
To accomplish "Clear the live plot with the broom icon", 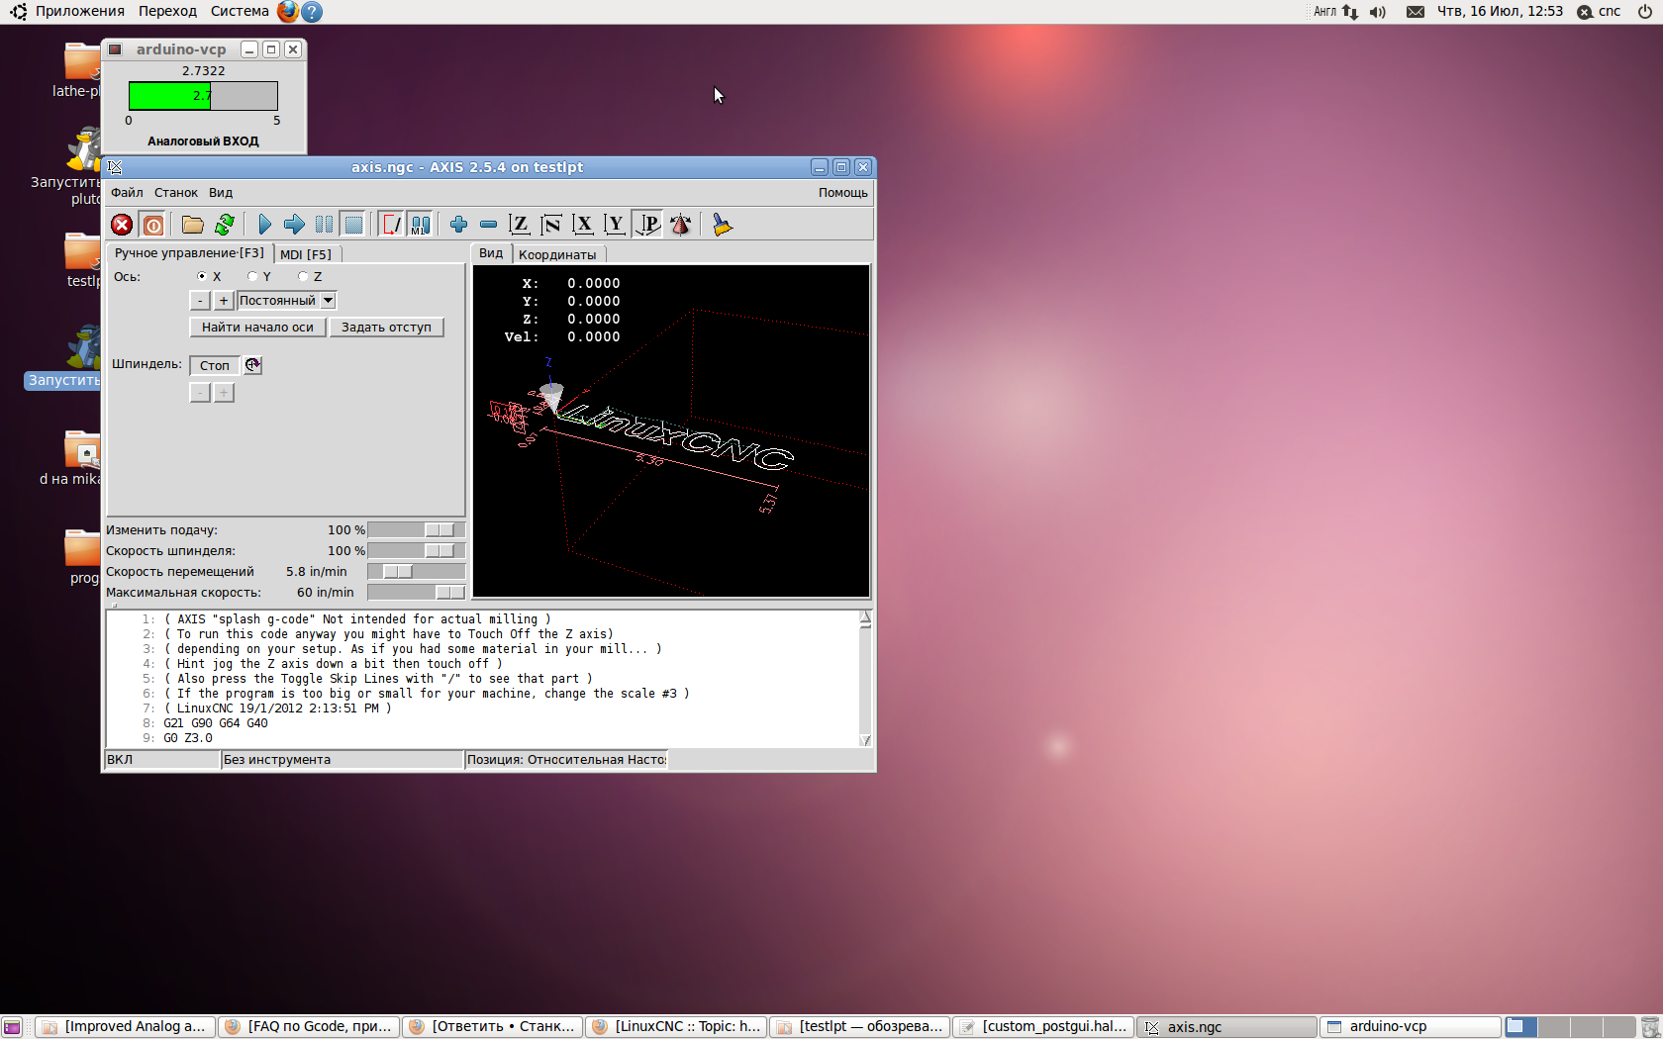I will tap(723, 225).
